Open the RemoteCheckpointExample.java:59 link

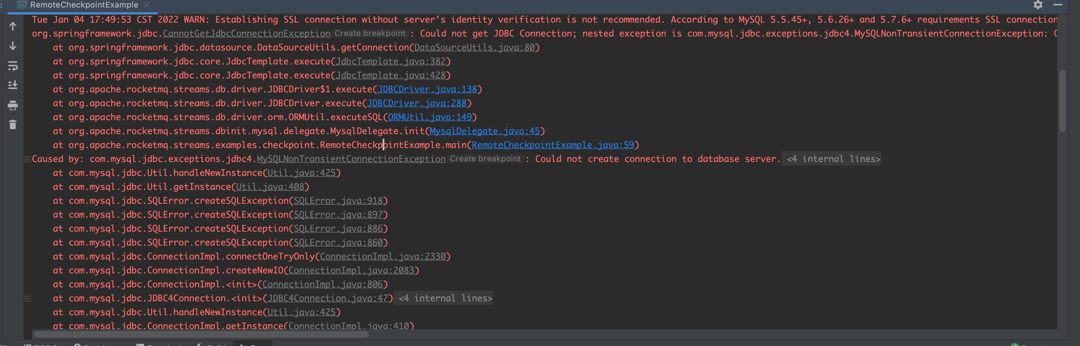click(x=553, y=145)
